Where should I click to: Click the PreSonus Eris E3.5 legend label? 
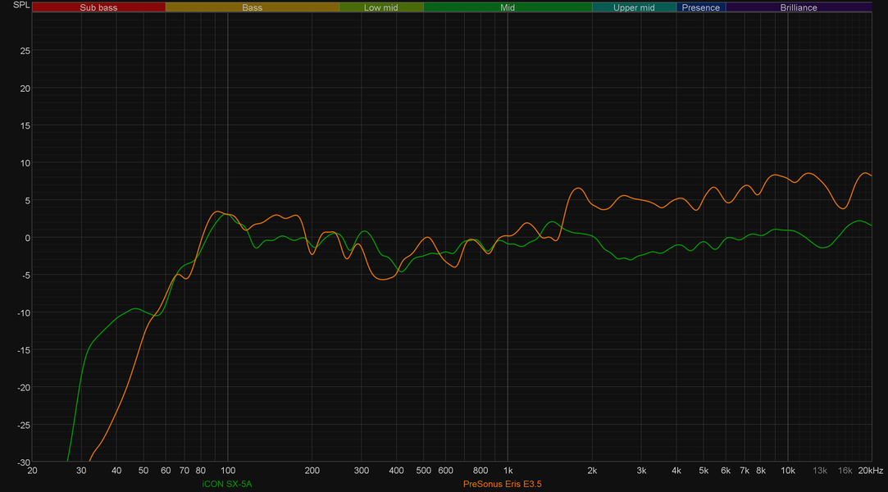(x=503, y=484)
